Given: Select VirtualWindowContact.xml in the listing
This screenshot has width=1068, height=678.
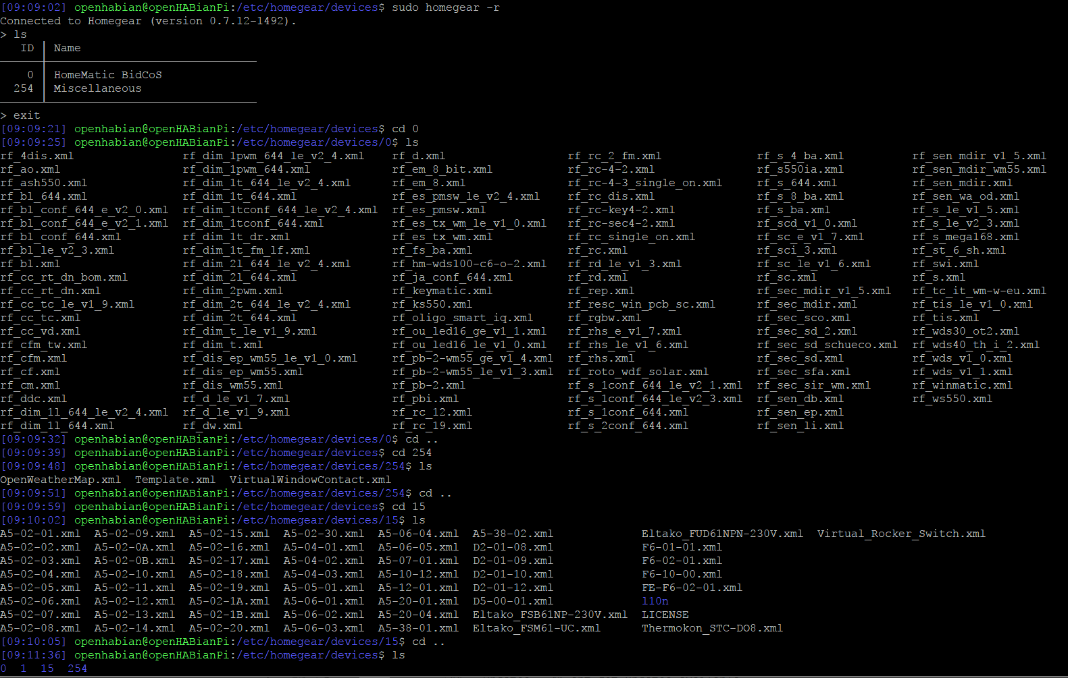Looking at the screenshot, I should click(x=311, y=480).
